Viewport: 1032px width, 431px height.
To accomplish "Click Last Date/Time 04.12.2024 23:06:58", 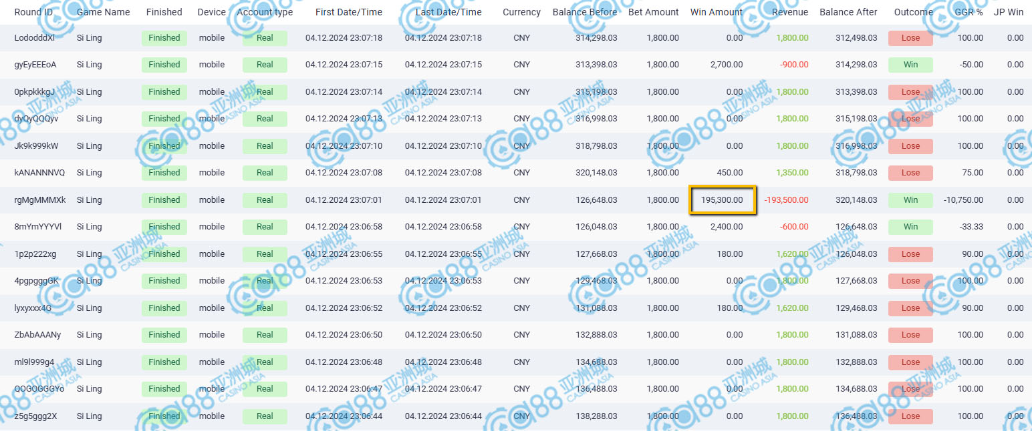I will pyautogui.click(x=443, y=227).
